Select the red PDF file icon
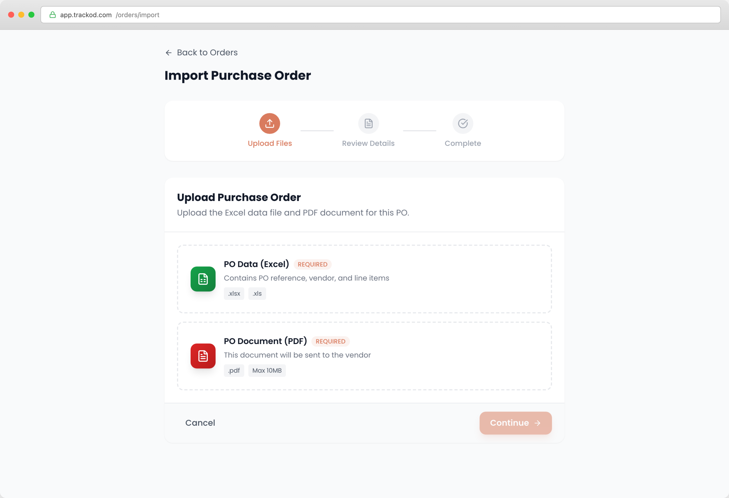This screenshot has height=498, width=729. pos(203,356)
